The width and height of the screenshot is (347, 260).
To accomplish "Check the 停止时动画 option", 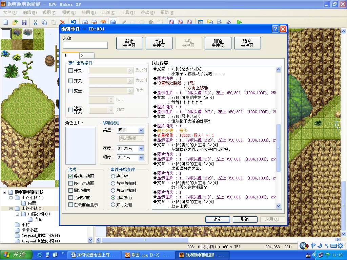I will [70, 183].
